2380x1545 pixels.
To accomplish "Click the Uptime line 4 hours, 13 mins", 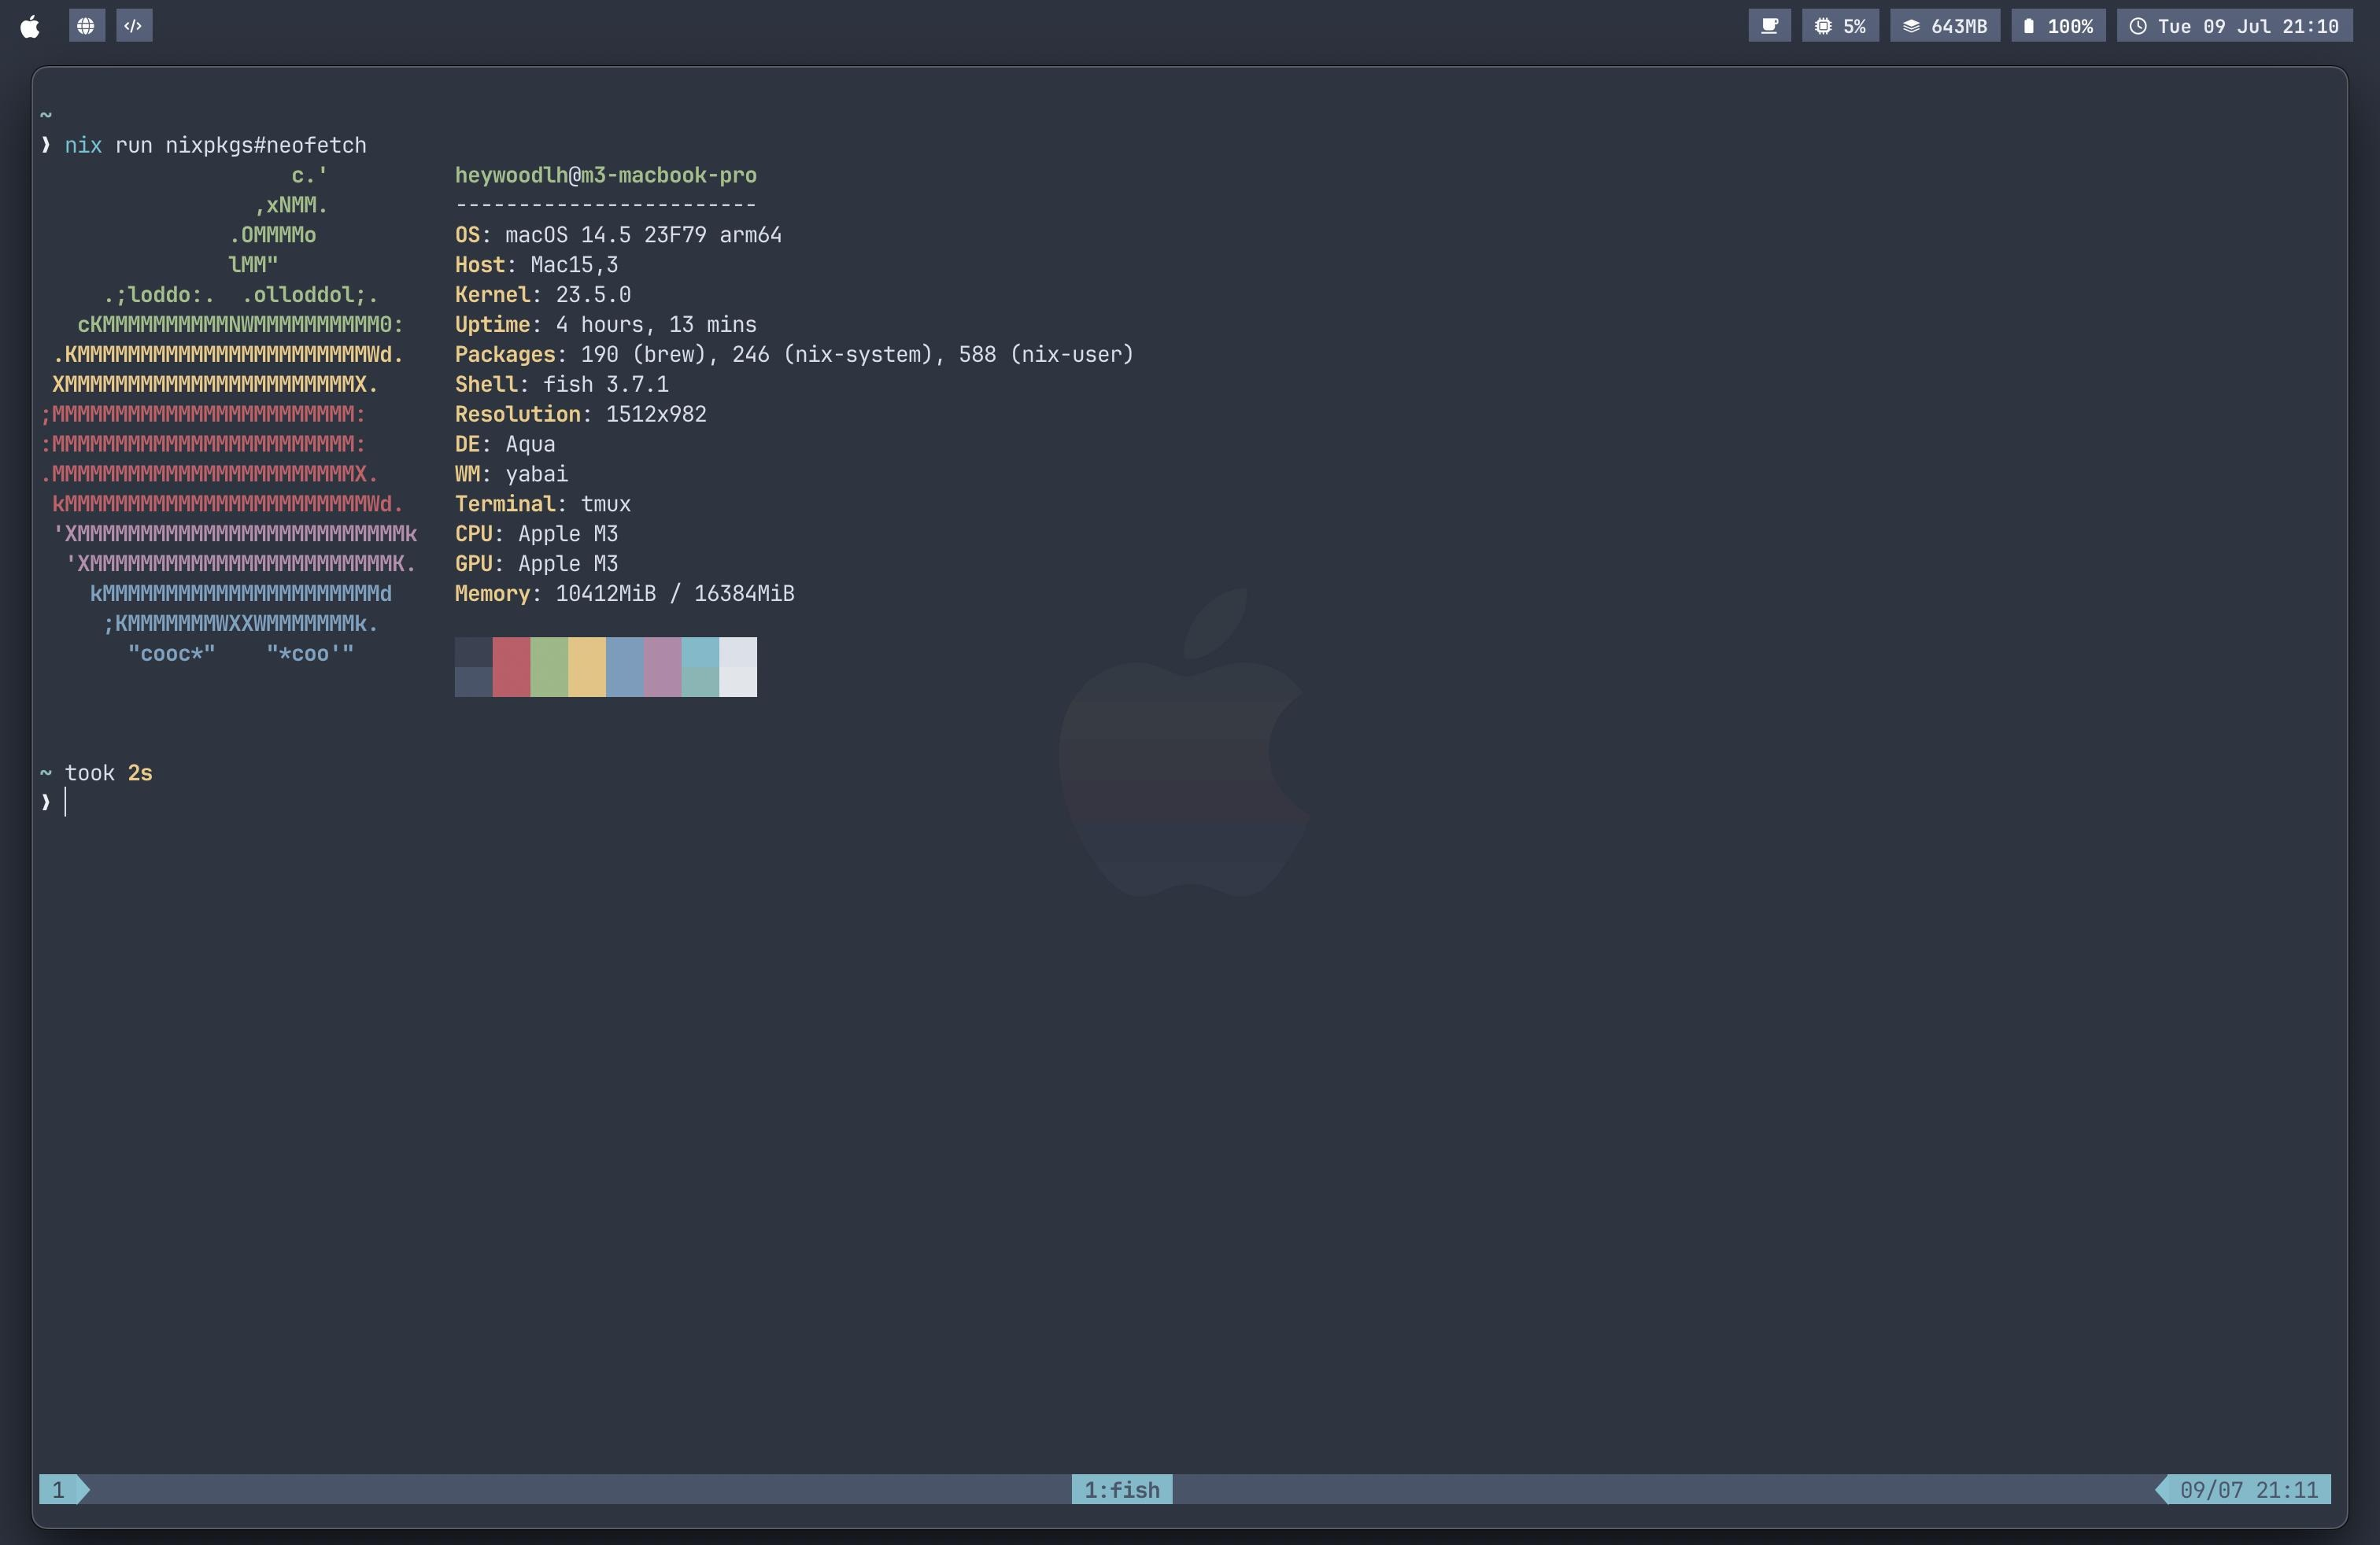I will point(606,325).
